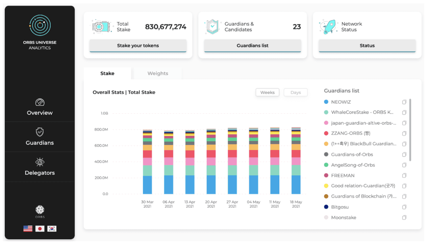Click the 30 Mar 2021 stacked bar
This screenshot has height=244, width=427.
point(147,162)
